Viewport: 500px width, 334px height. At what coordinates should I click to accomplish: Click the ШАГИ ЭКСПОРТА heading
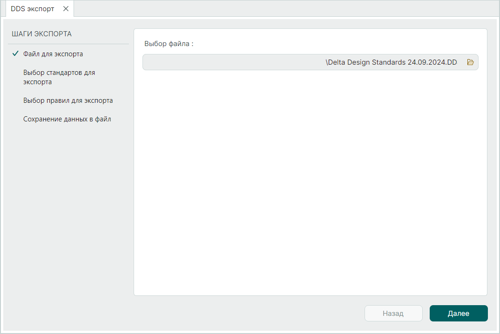[x=41, y=34]
